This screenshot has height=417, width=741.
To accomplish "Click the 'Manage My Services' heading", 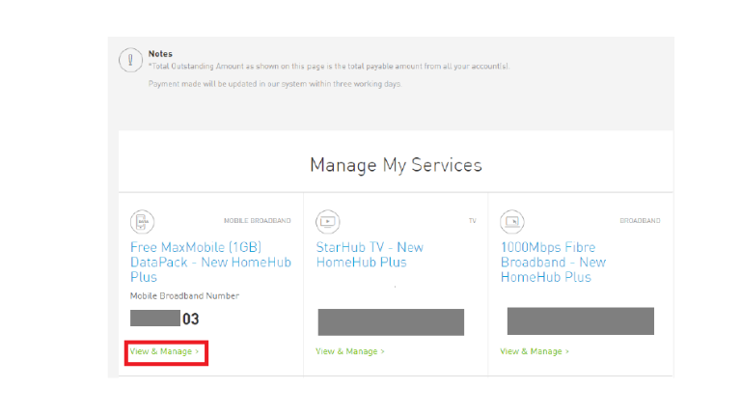I will 396,165.
